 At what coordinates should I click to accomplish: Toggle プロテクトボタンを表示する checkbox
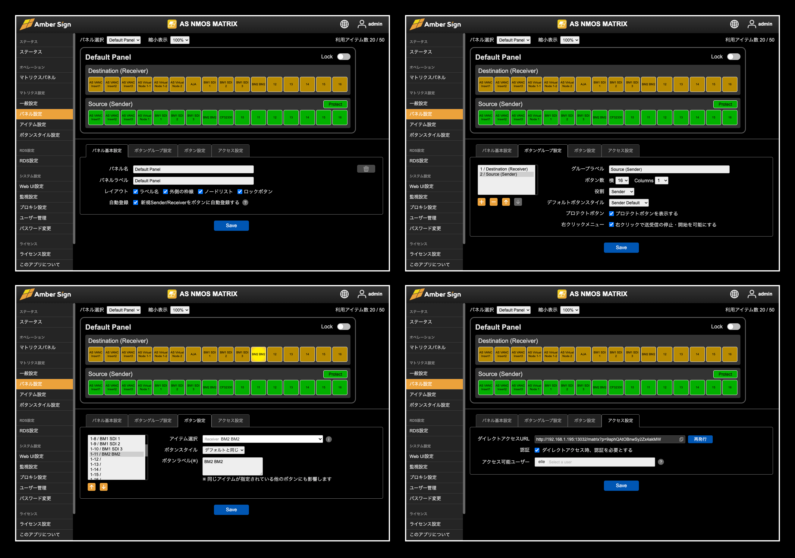(x=611, y=214)
